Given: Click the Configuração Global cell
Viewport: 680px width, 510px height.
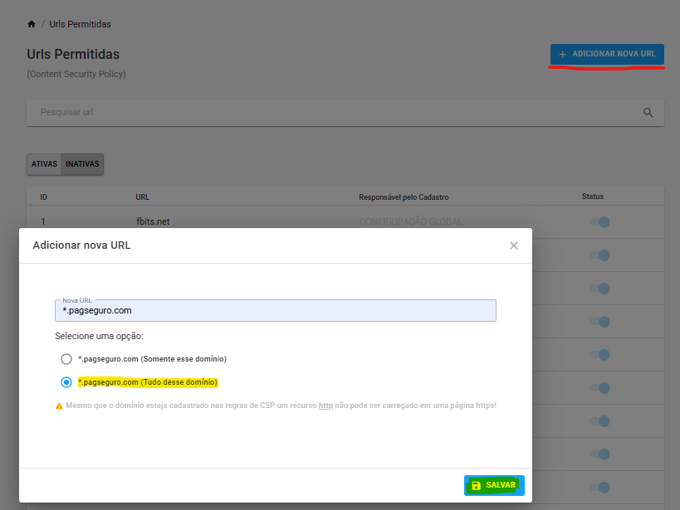Looking at the screenshot, I should tap(411, 221).
